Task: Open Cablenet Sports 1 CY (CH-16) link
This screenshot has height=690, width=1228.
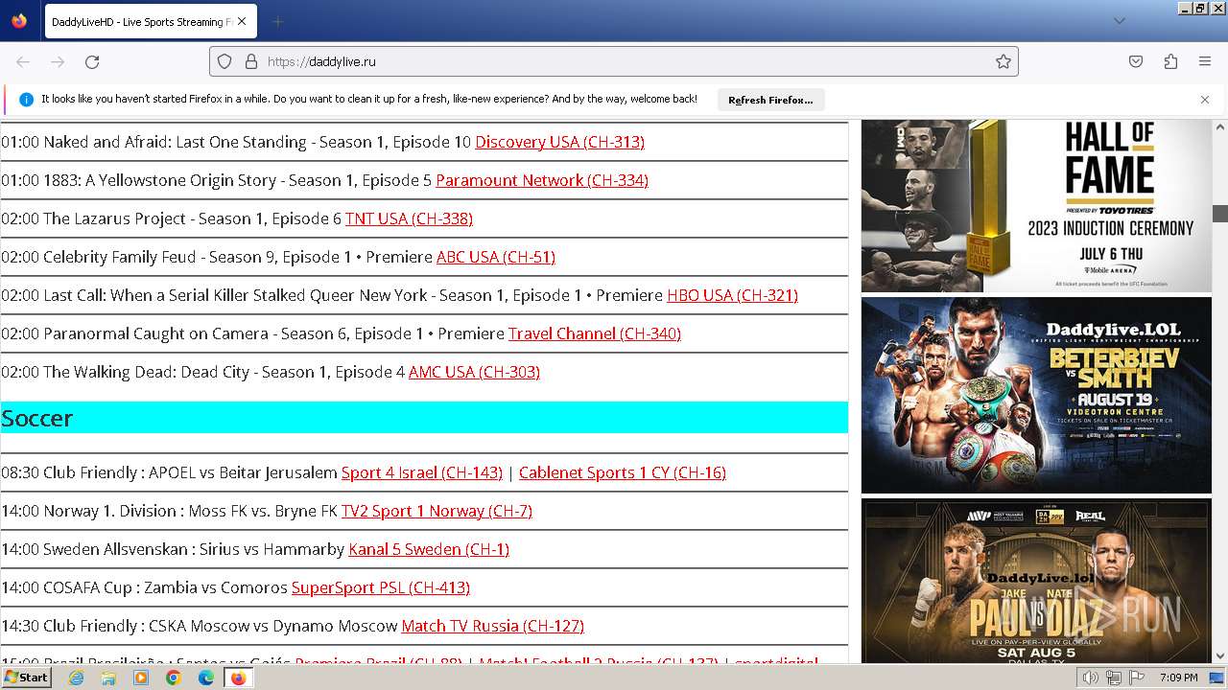Action: coord(623,472)
